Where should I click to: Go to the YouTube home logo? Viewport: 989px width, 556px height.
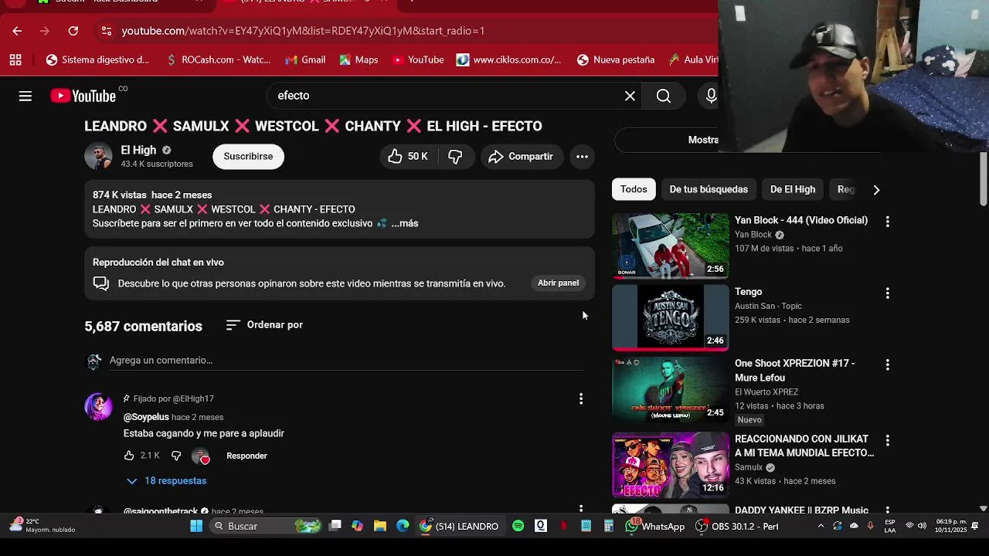(x=83, y=96)
